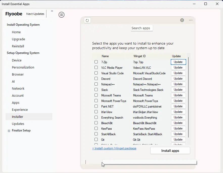Click Update next to Notepad++
Screen dimensions: 223x173
click(178, 84)
